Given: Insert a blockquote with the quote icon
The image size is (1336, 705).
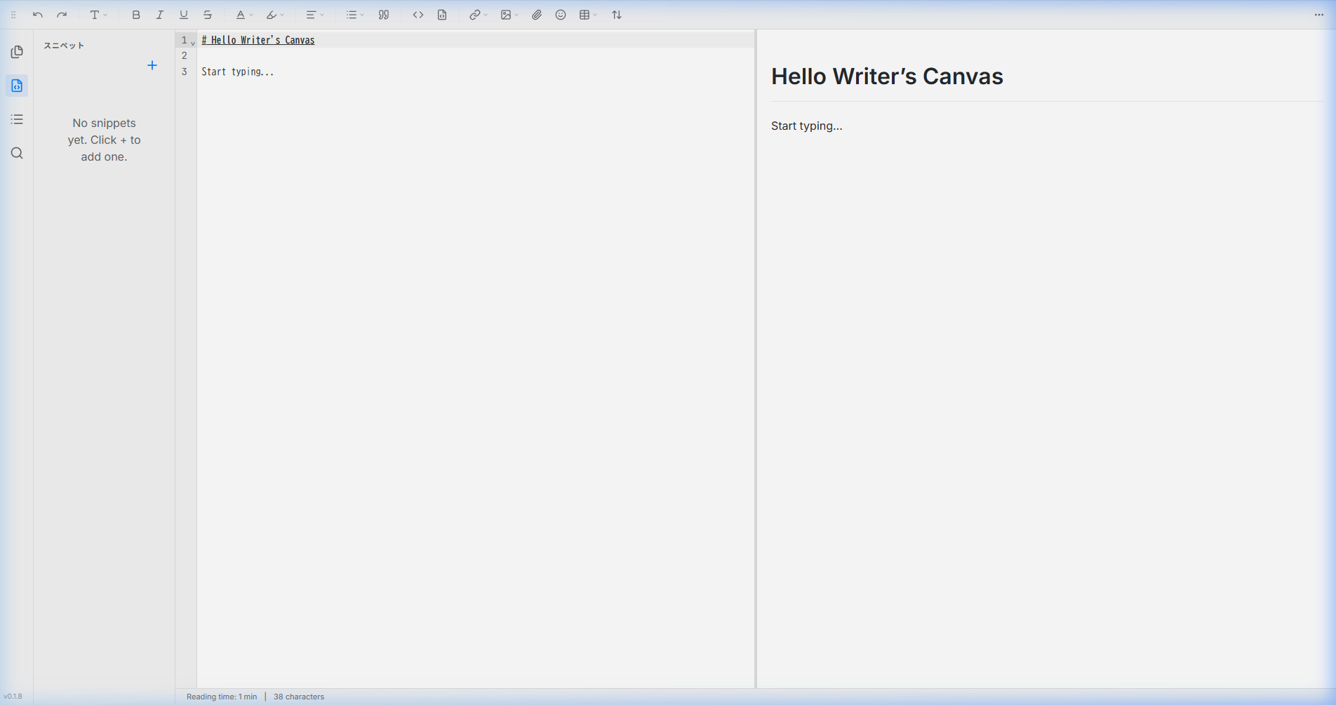Looking at the screenshot, I should click(384, 15).
